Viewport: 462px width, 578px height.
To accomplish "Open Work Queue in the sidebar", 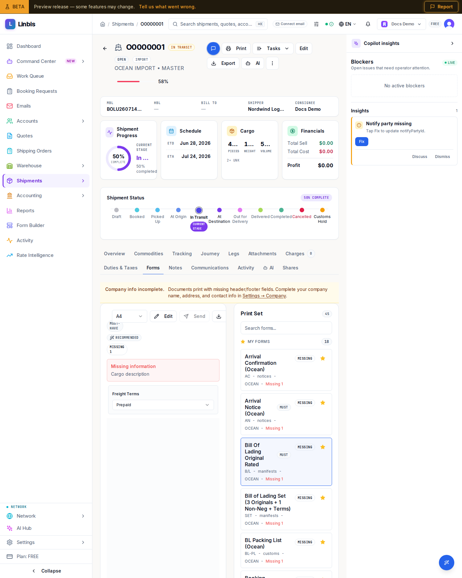I will pos(46,76).
